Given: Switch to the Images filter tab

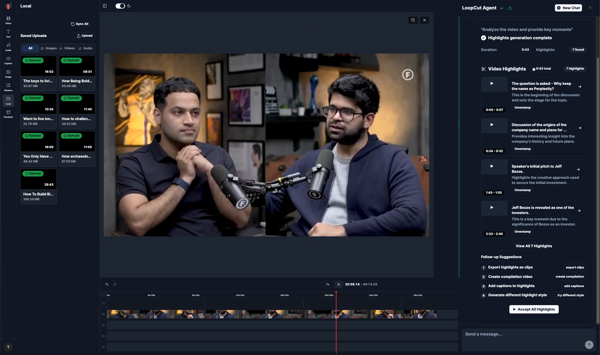Looking at the screenshot, I should pos(49,48).
